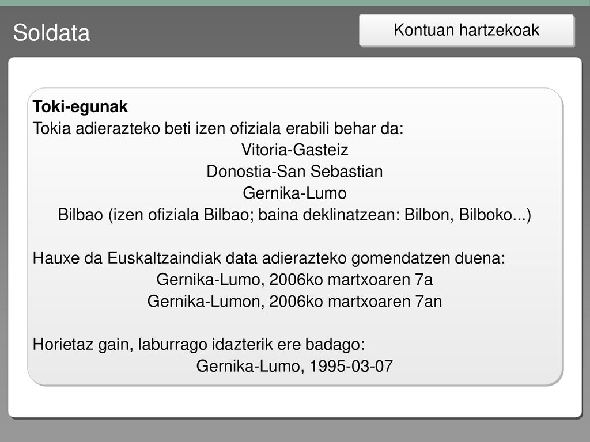Click the green strip above the header
Viewport: 590px width, 442px height.
[x=295, y=3]
